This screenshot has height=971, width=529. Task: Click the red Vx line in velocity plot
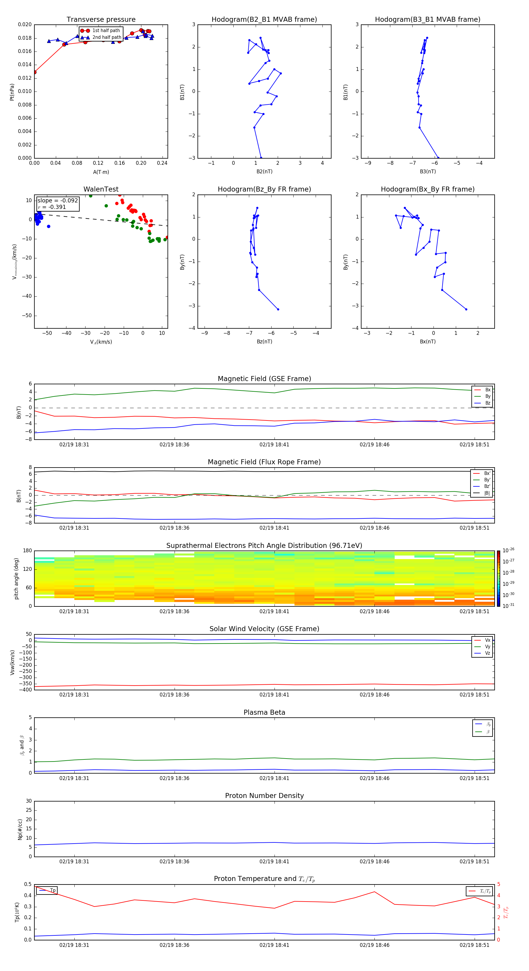(x=264, y=685)
